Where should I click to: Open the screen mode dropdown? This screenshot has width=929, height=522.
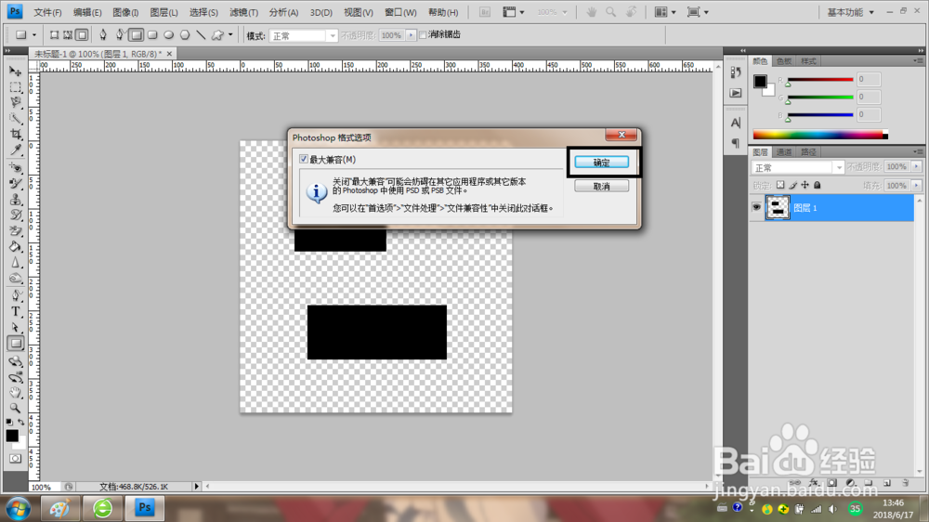pyautogui.click(x=698, y=12)
